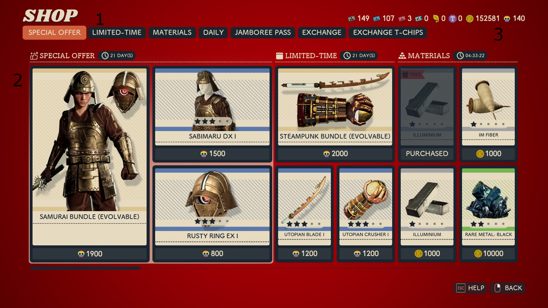Screen dimensions: 548x308
Task: Choose the Rusty Ring EX I helmet
Action: click(x=212, y=214)
